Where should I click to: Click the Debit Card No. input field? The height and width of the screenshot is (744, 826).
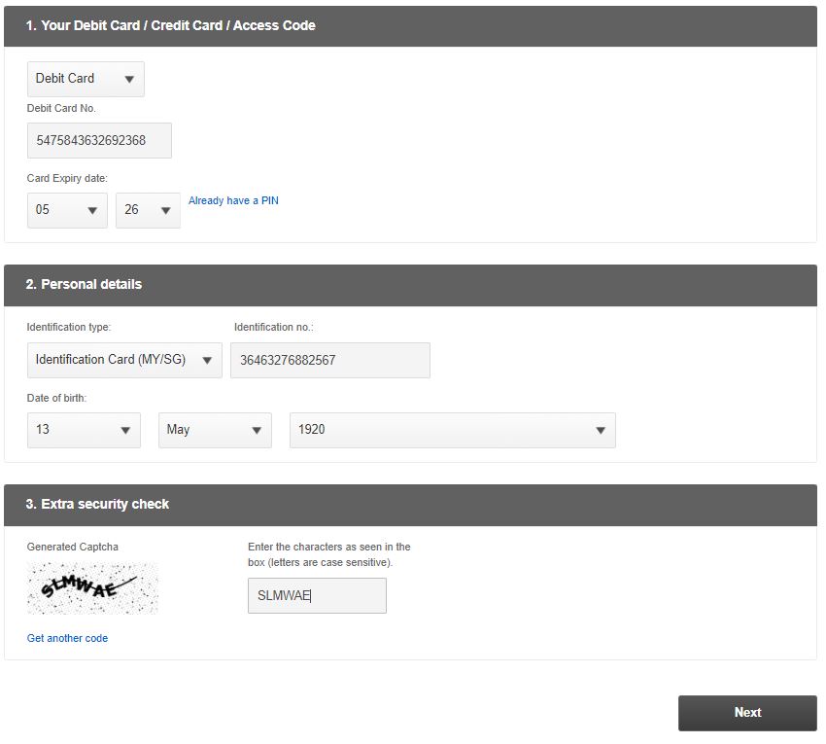99,140
